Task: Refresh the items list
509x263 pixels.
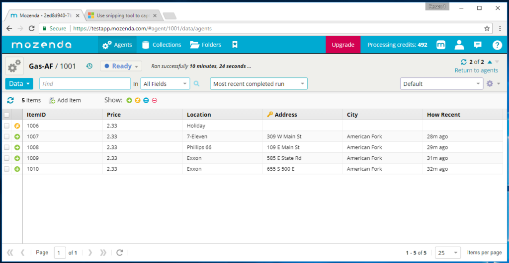Action: click(x=10, y=100)
